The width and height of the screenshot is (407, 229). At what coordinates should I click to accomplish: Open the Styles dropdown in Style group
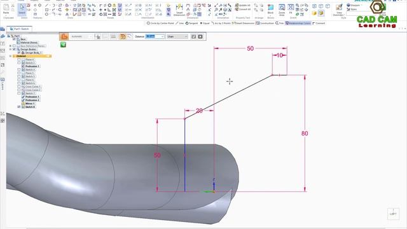click(x=354, y=10)
